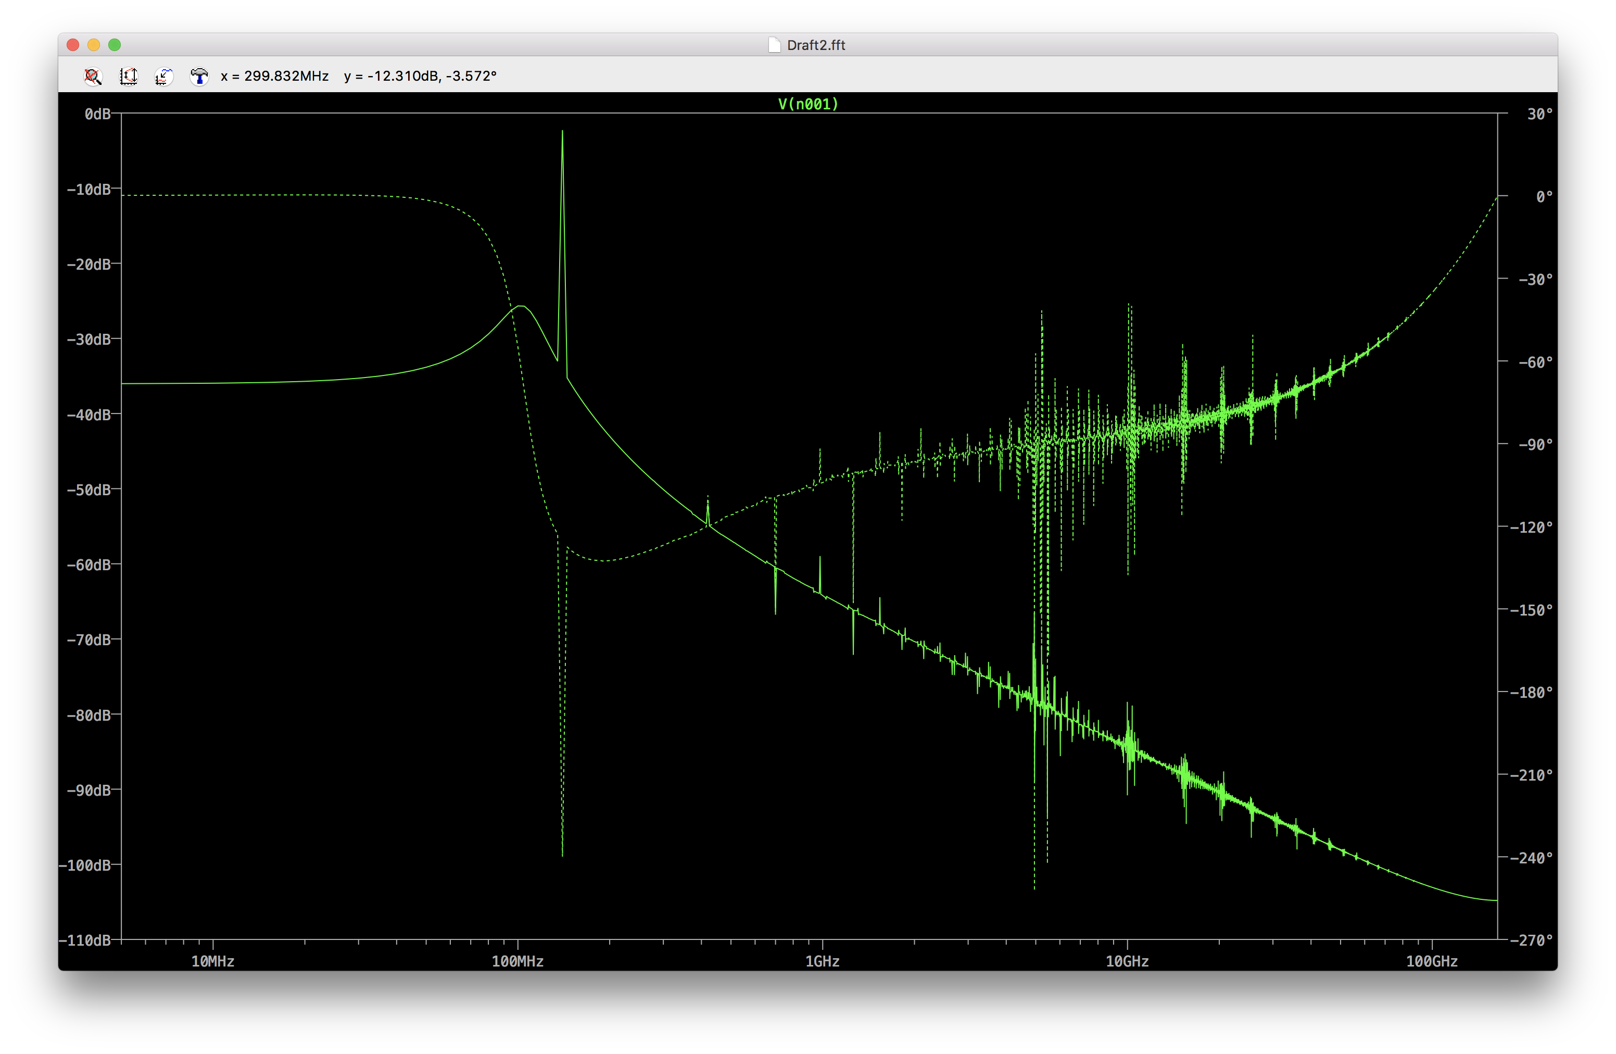This screenshot has height=1054, width=1616.
Task: Click the 1GHz frequency axis label
Action: 822,961
